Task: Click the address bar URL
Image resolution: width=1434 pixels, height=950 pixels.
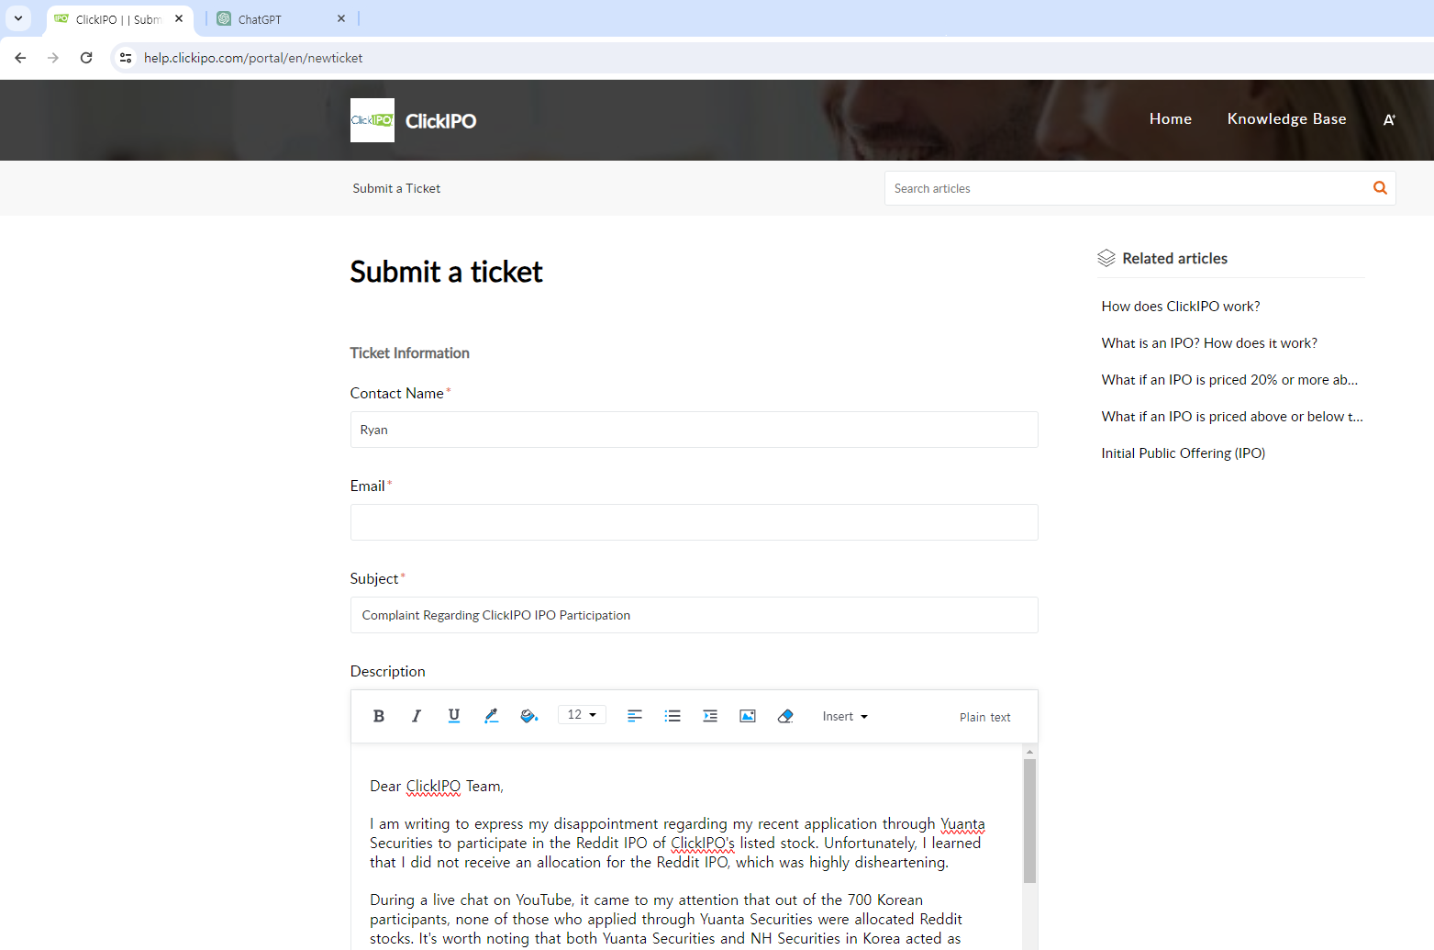Action: 253,58
